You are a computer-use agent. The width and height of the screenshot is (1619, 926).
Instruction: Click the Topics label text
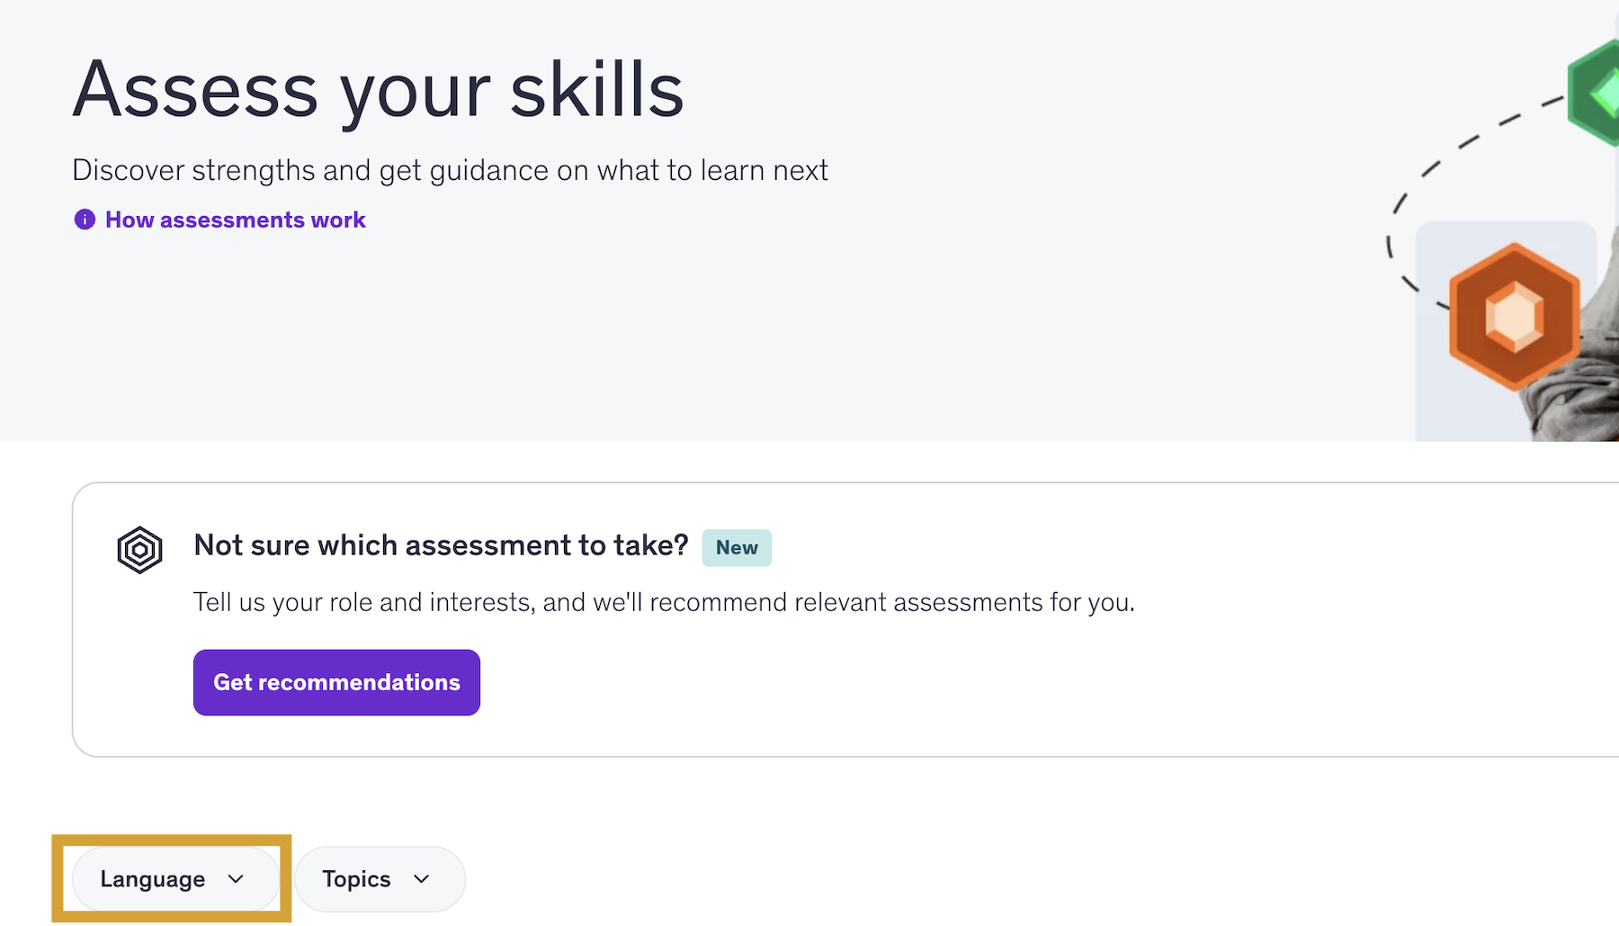coord(356,879)
